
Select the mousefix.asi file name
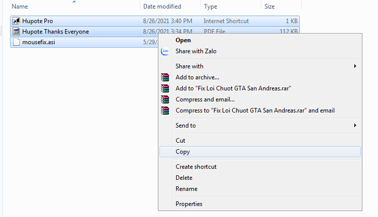38,42
